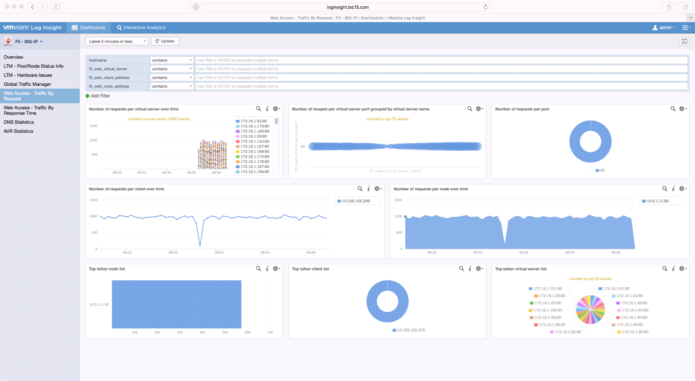
Task: Reload page using browser refresh icon
Action: (486, 7)
